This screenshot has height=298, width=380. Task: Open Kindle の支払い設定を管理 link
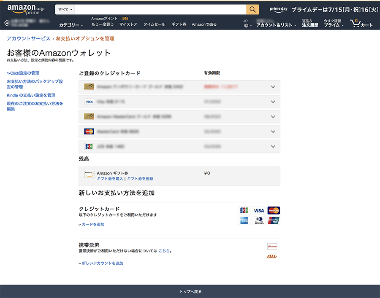(x=31, y=95)
